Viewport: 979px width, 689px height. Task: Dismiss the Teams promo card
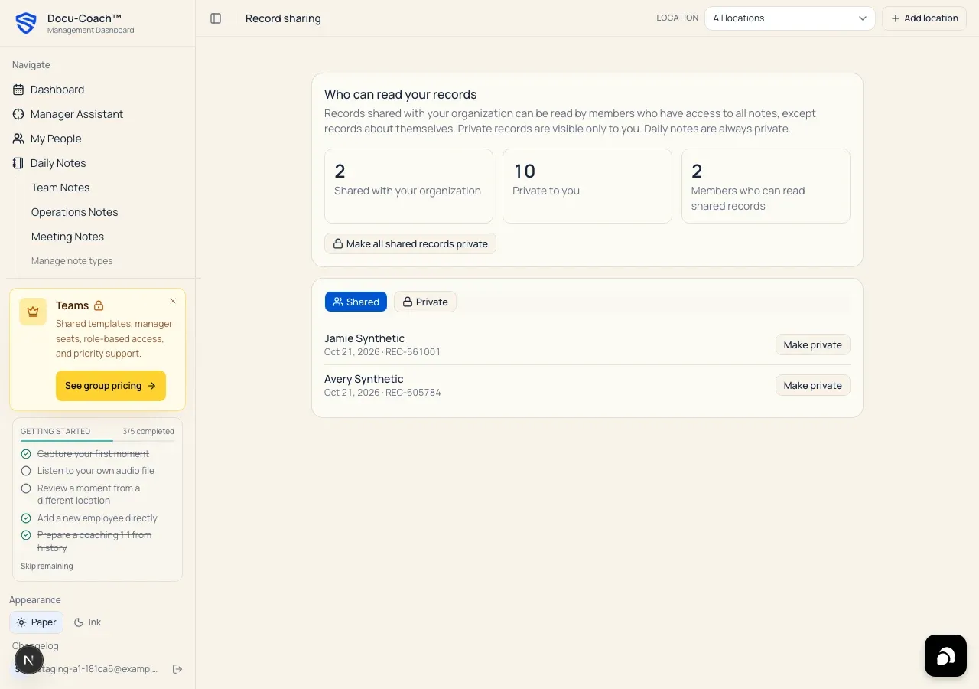173,301
